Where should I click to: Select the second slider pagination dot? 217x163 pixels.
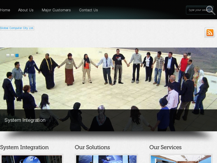(13, 55)
